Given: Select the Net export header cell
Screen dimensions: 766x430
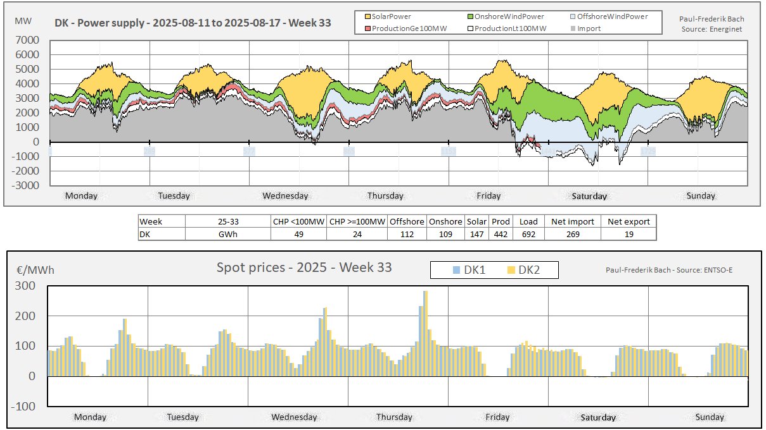Looking at the screenshot, I should click(x=629, y=222).
